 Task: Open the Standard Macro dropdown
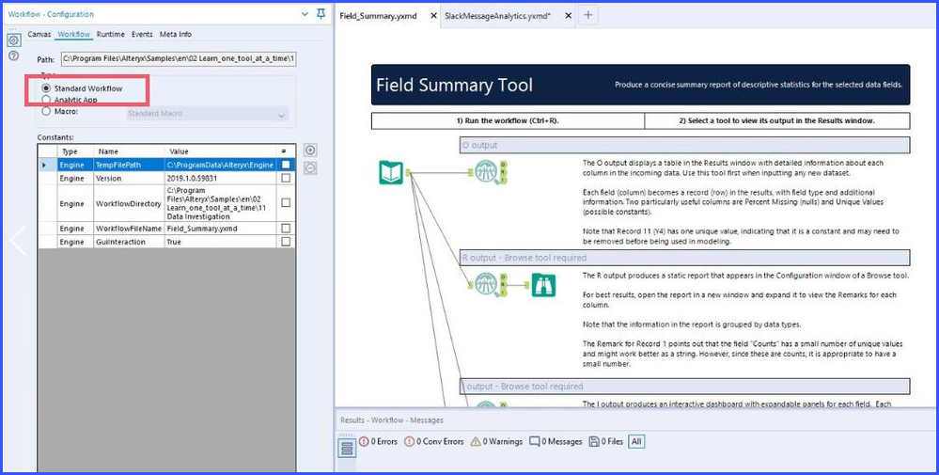[207, 113]
